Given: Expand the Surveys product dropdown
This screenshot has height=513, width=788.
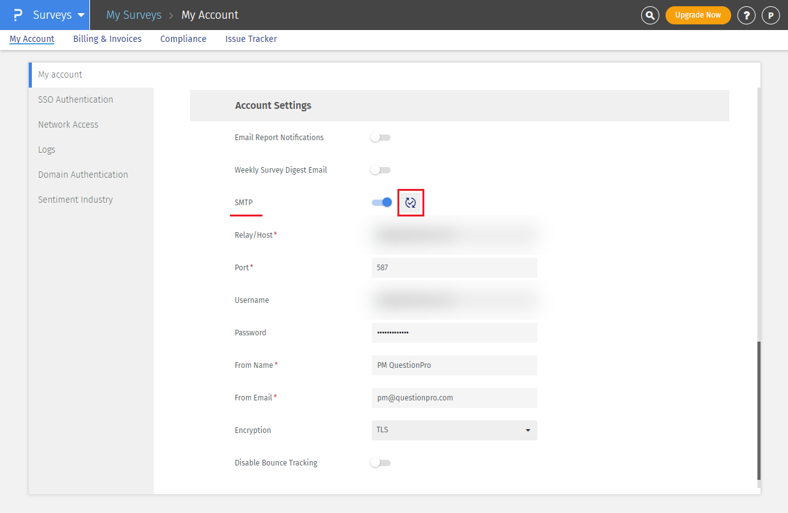Looking at the screenshot, I should (x=58, y=15).
